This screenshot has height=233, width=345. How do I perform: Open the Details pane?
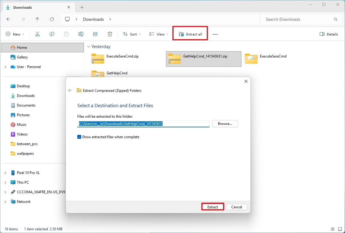pyautogui.click(x=329, y=34)
